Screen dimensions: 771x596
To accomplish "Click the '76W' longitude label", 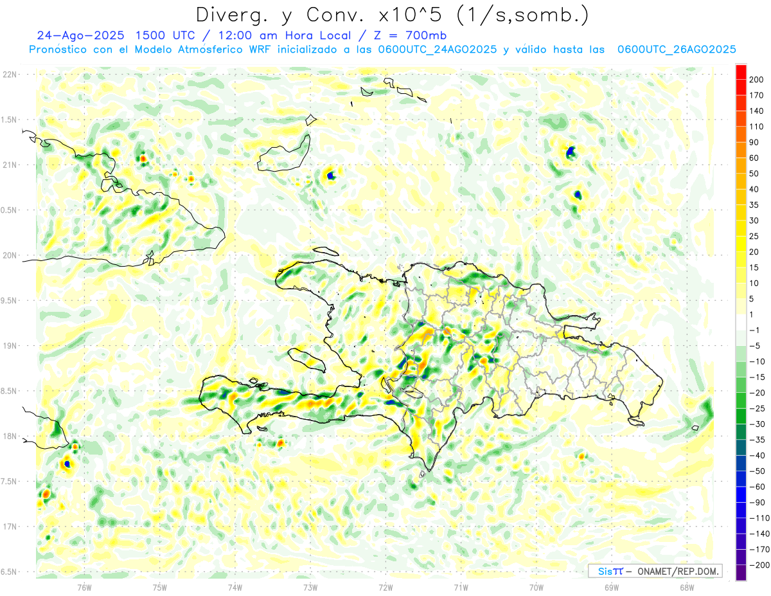I will coord(84,588).
